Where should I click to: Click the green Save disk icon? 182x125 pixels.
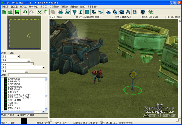(x=17, y=12)
